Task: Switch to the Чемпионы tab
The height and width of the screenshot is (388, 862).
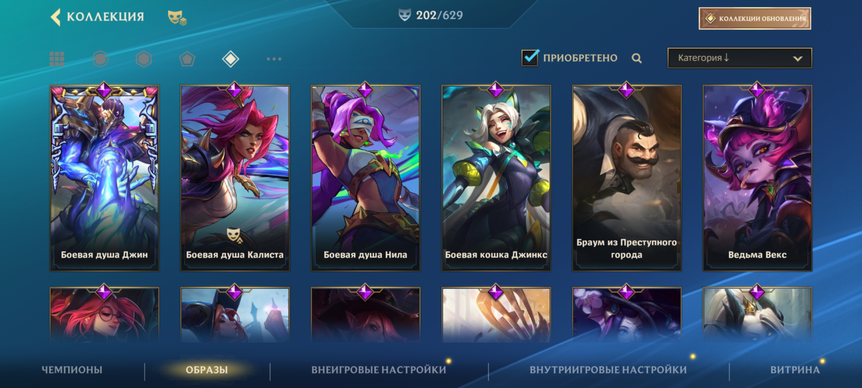Action: [x=72, y=370]
